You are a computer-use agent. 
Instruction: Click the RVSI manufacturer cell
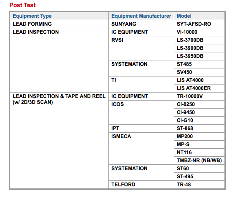coord(141,48)
